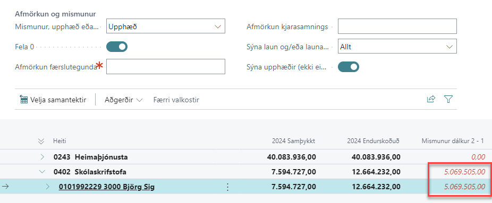This screenshot has width=492, height=203.
Task: Click the Velja samantektir button
Action: pos(53,100)
